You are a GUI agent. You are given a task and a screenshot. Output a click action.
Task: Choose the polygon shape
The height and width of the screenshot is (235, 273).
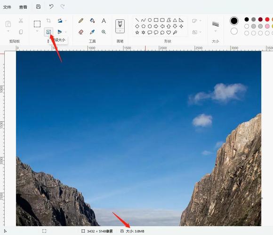pyautogui.click(x=169, y=20)
